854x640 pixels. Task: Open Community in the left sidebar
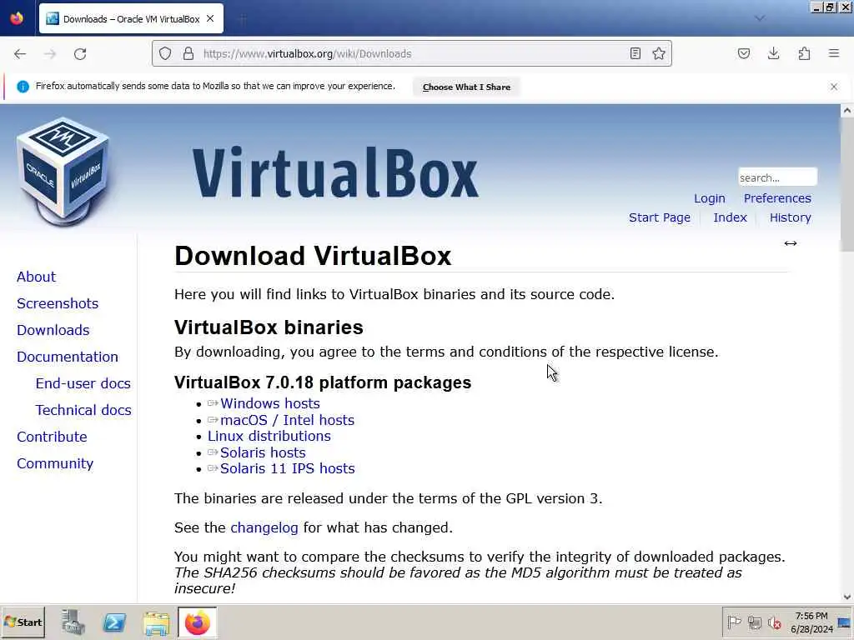pyautogui.click(x=55, y=463)
